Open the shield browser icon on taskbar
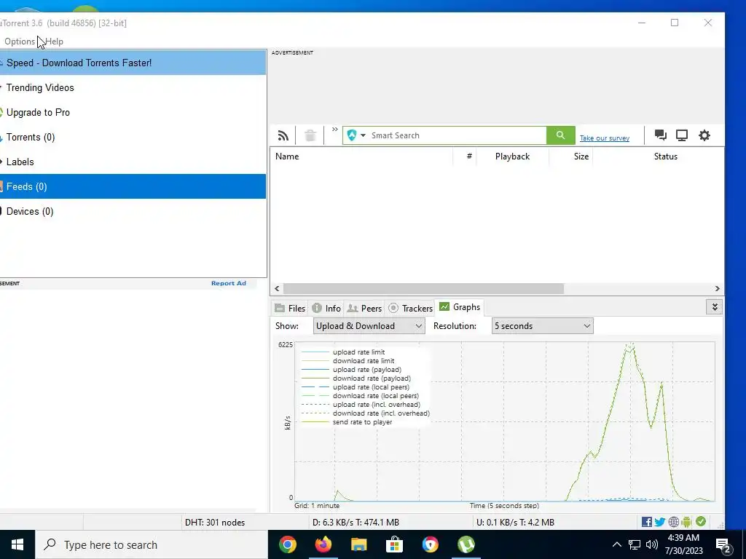Viewport: 746px width, 559px height. point(430,544)
